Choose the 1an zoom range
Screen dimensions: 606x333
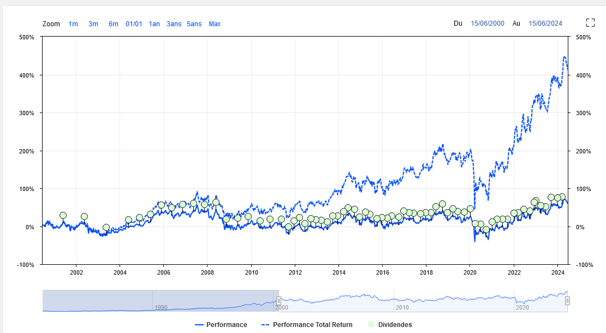point(154,24)
